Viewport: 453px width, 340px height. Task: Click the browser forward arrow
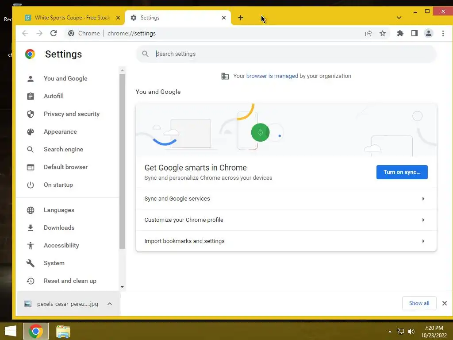39,33
